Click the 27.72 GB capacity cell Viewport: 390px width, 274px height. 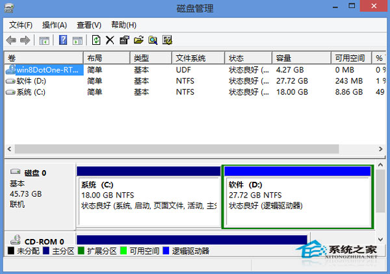coord(292,81)
